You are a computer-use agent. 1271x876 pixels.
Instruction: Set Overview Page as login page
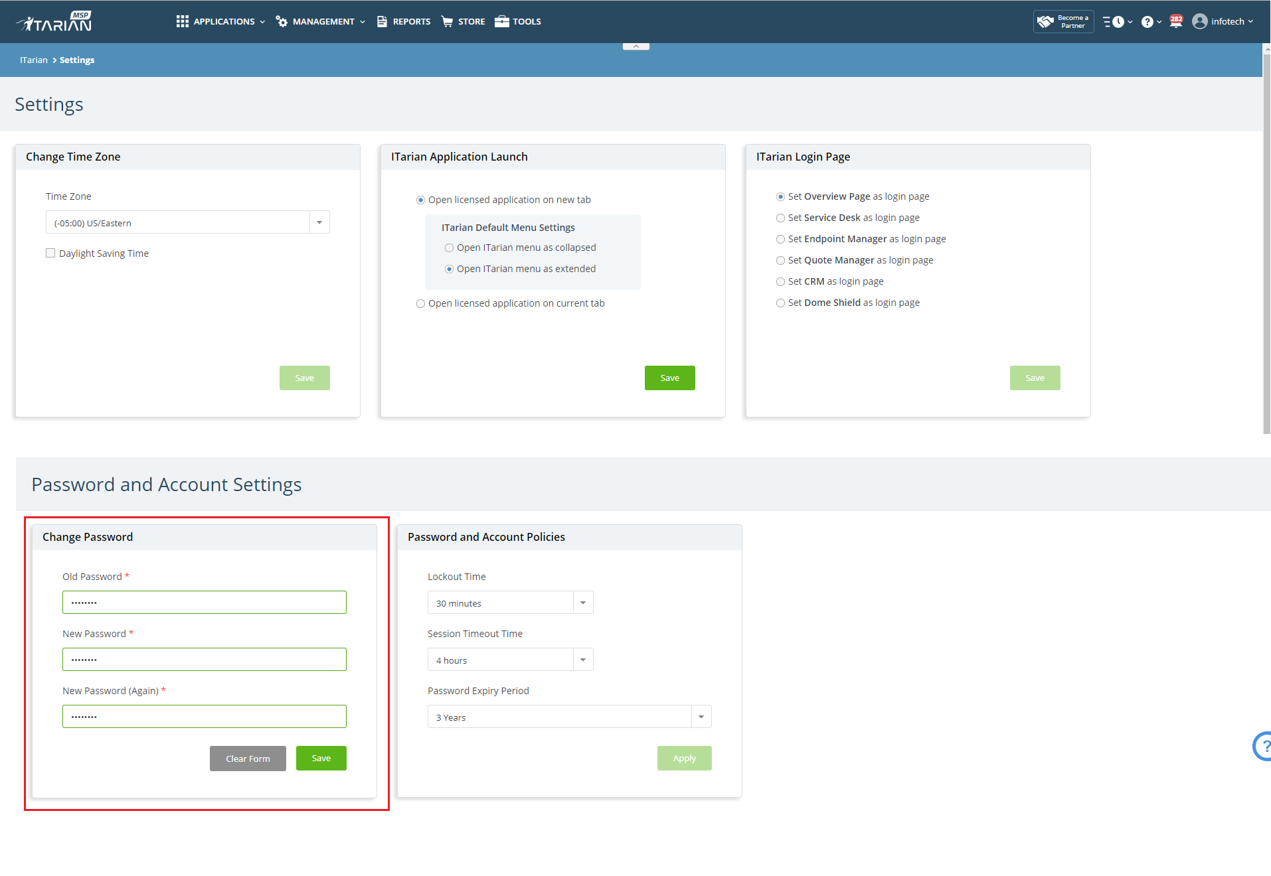[x=780, y=196]
